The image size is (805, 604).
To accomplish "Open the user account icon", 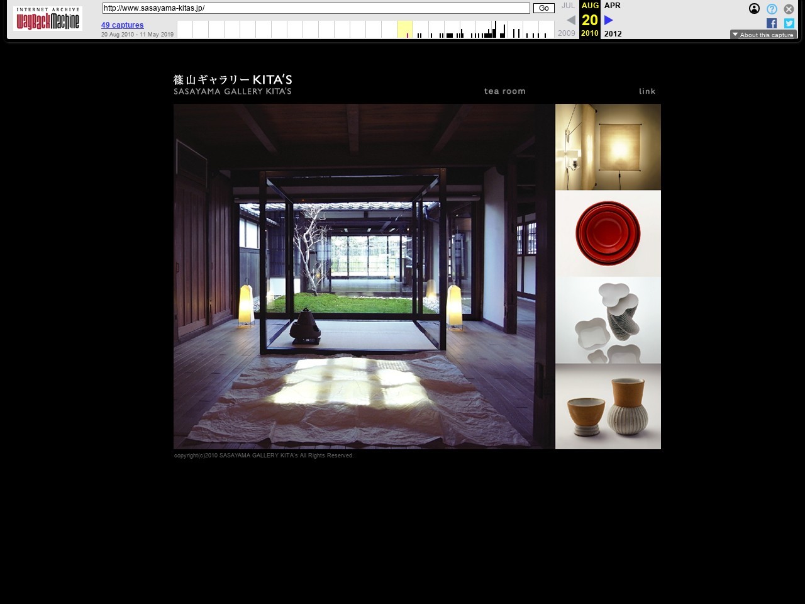I will (754, 9).
